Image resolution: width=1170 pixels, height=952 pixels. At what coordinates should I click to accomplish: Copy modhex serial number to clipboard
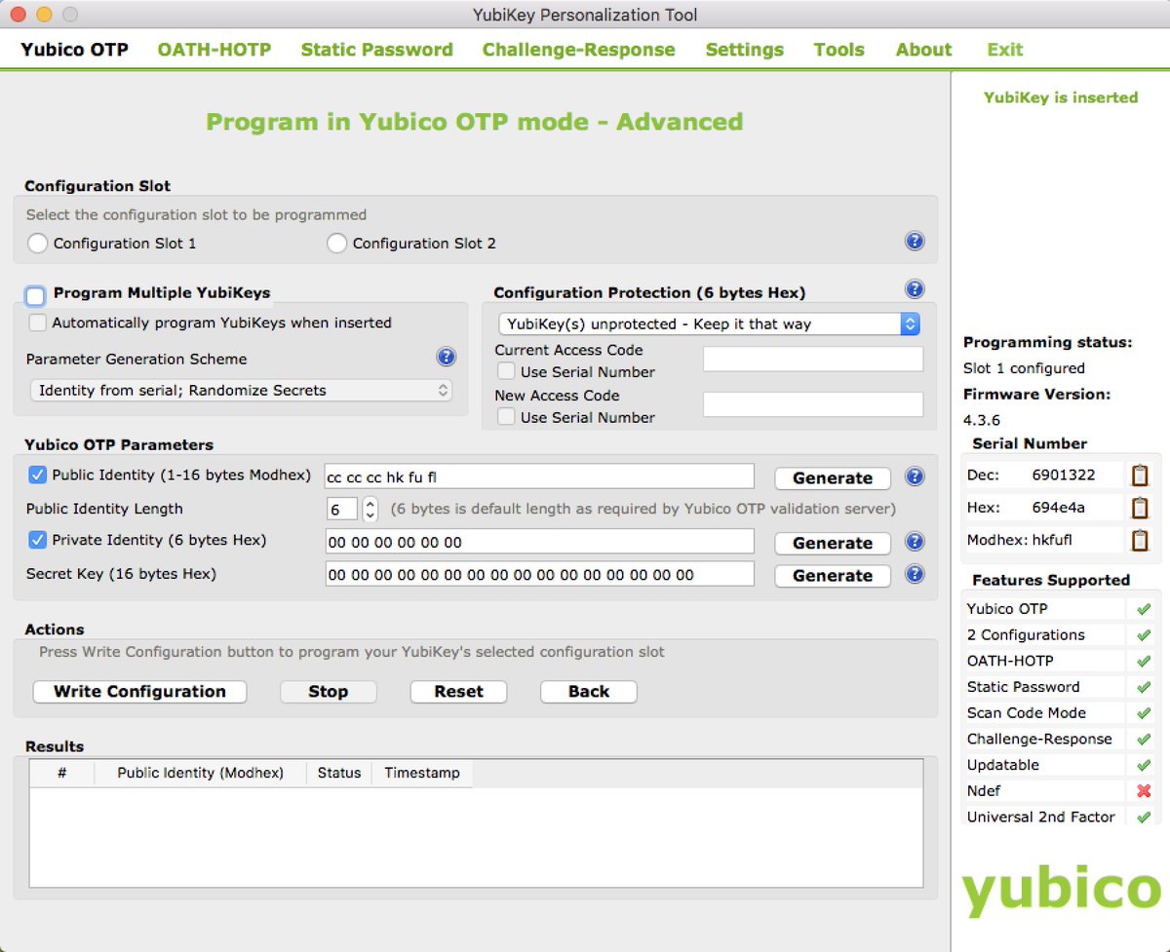tap(1139, 540)
